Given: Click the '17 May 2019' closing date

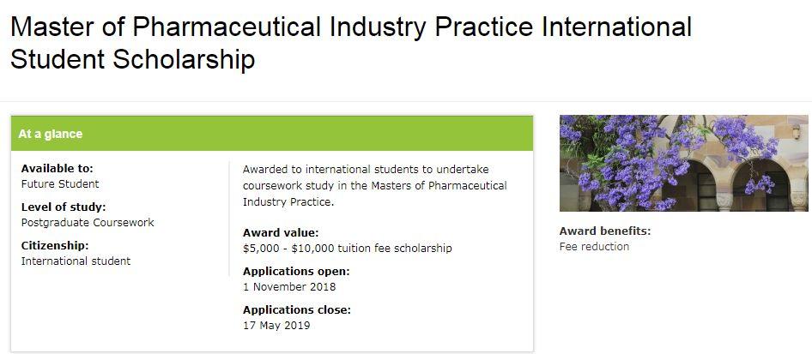Looking at the screenshot, I should click(276, 325).
